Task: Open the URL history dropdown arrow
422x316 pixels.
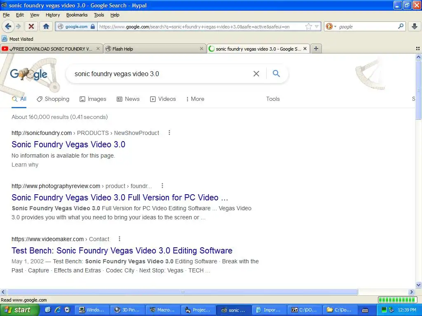Action: (317, 26)
